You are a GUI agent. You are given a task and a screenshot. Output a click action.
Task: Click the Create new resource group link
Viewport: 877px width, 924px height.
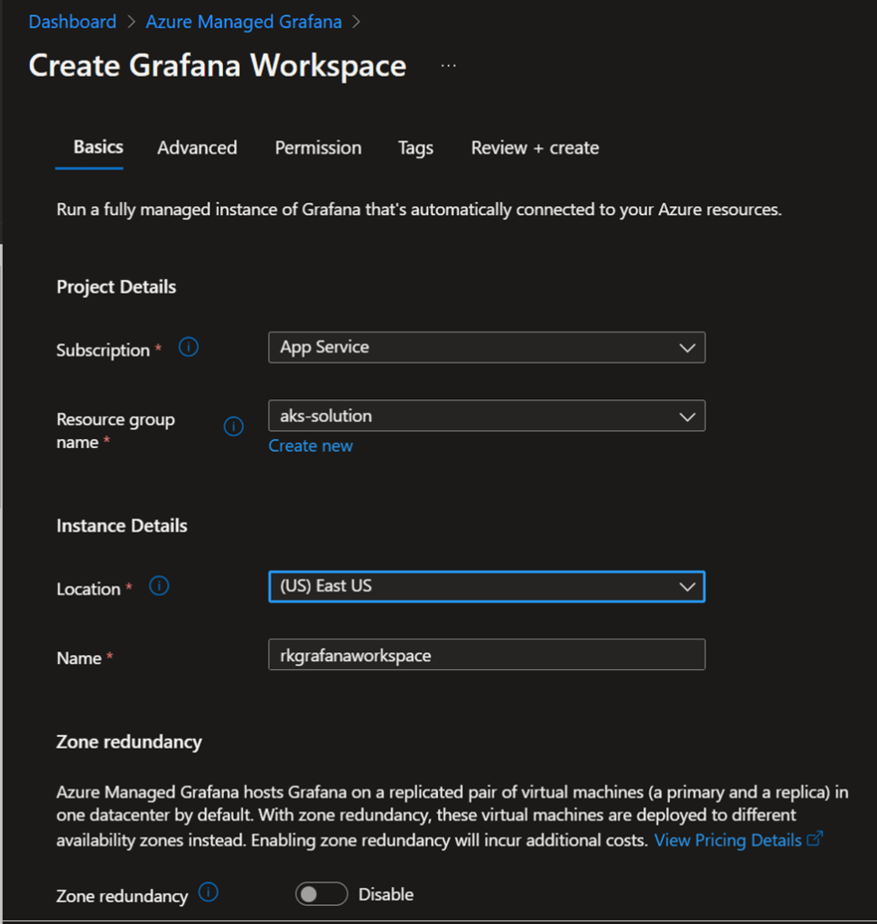(x=311, y=446)
